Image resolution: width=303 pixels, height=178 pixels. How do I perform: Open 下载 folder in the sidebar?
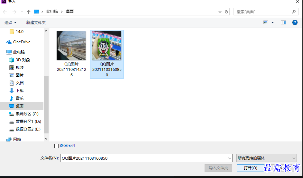click(16, 91)
